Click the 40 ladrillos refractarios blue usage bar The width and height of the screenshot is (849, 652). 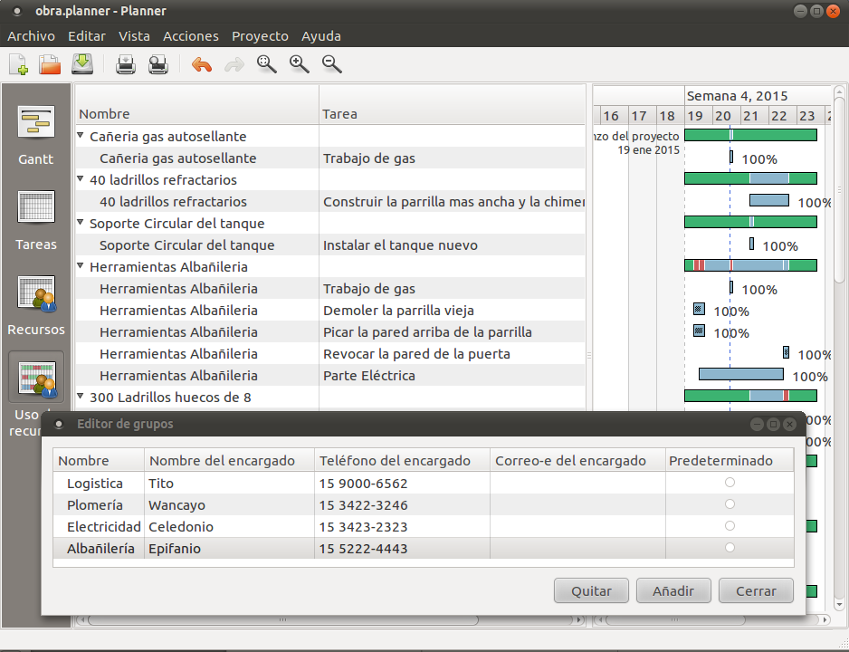768,200
